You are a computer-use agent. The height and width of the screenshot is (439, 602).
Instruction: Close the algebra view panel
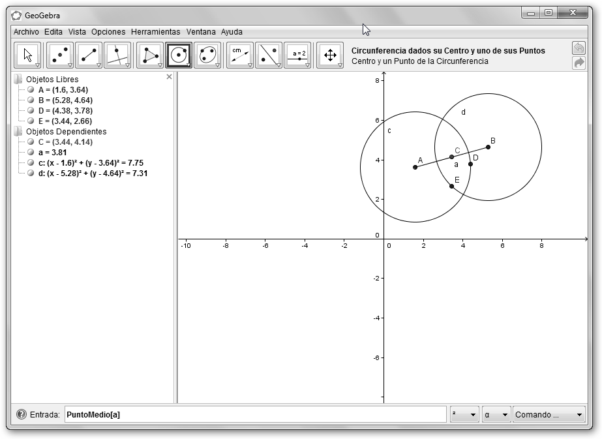click(170, 77)
